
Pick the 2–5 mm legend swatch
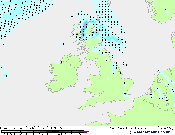pos(24,131)
